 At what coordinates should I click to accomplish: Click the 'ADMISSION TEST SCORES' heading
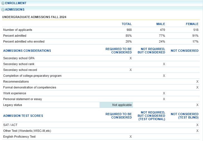point(23,116)
